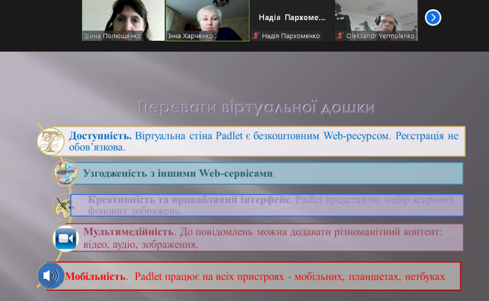Select Інна Харченко's video thumbnail
This screenshot has height=301, width=489.
[x=208, y=20]
